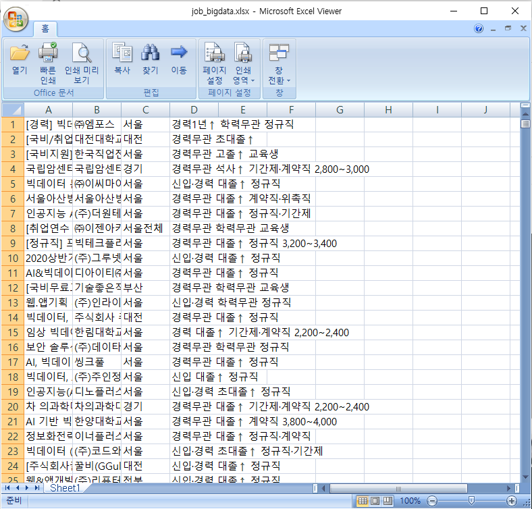Maximize the Excel Viewer window

coord(484,11)
